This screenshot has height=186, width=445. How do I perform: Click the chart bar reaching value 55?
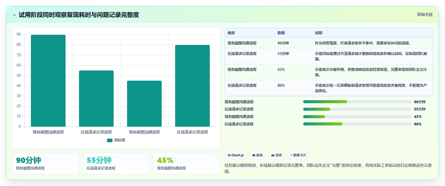point(96,98)
